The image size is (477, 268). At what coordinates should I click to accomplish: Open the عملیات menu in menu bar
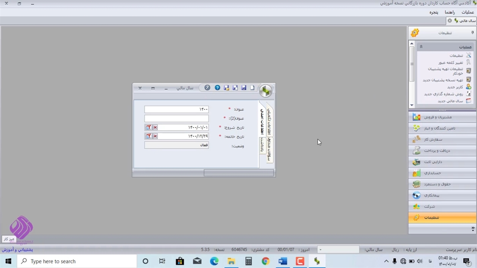[x=468, y=12]
